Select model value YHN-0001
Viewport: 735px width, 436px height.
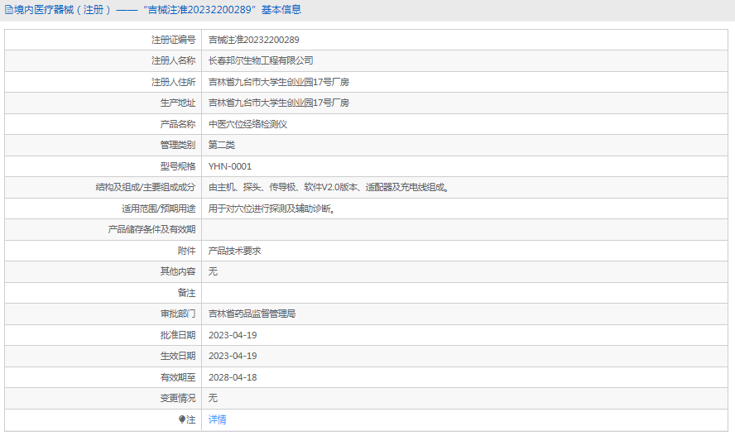[x=230, y=166]
